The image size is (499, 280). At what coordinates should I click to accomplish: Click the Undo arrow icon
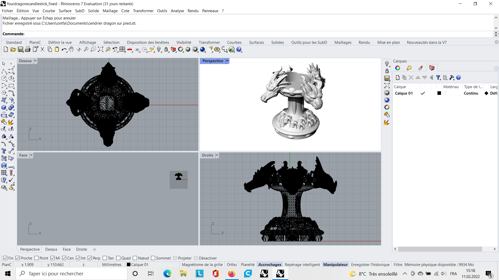(64, 50)
